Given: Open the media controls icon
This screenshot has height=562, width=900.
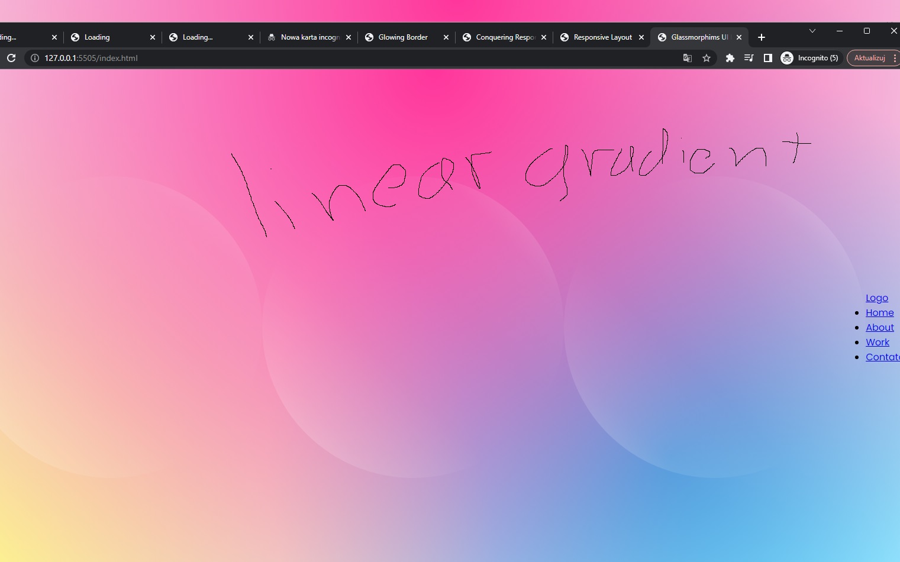Looking at the screenshot, I should click(749, 58).
